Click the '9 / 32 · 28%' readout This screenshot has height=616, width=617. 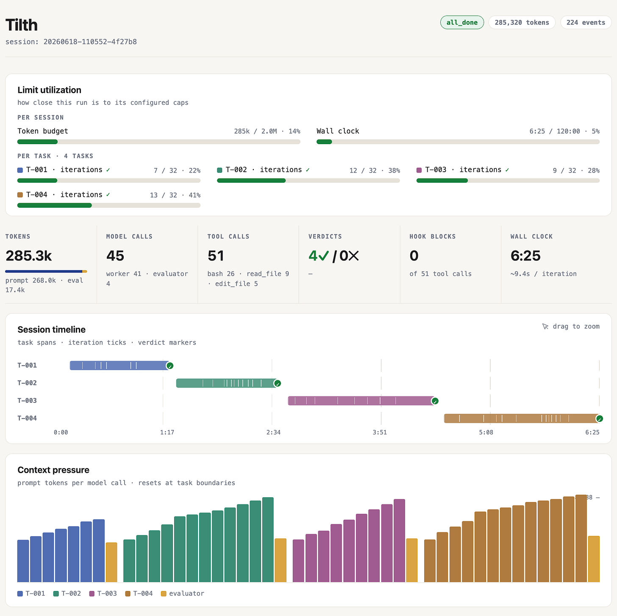pos(576,170)
